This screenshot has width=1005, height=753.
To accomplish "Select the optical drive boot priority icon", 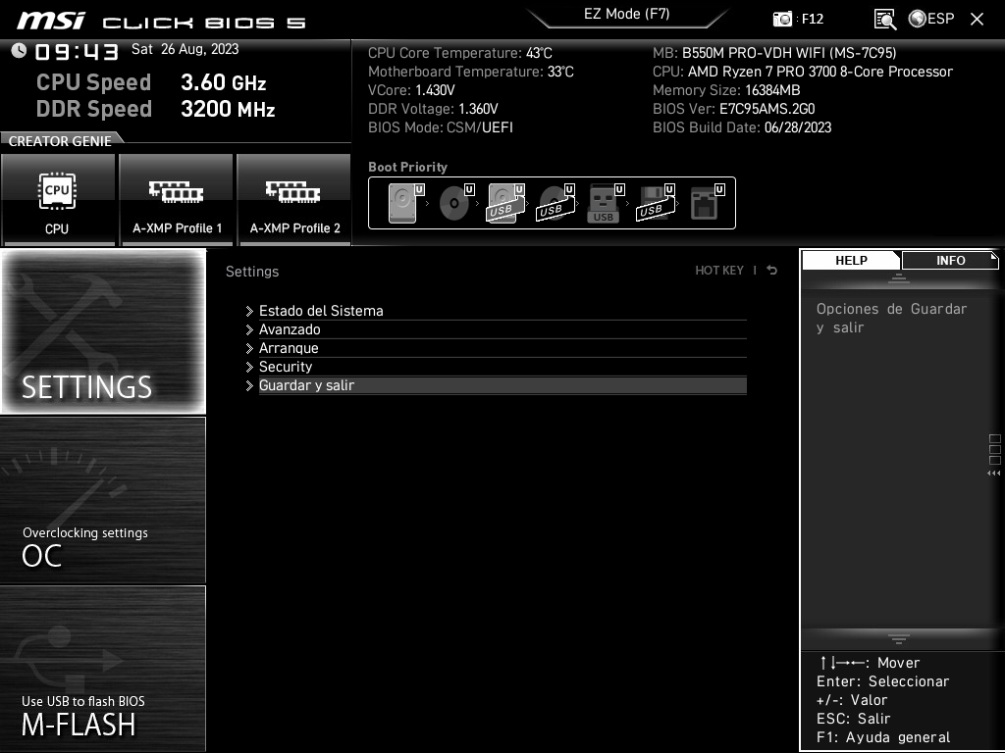I will pos(456,203).
